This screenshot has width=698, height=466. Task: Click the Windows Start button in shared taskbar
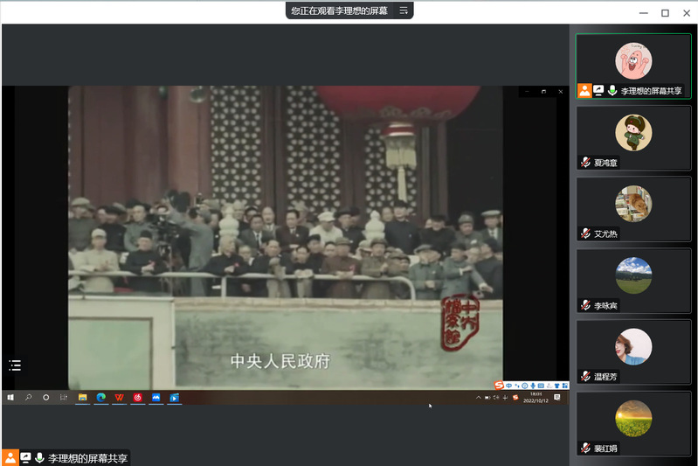click(x=10, y=398)
